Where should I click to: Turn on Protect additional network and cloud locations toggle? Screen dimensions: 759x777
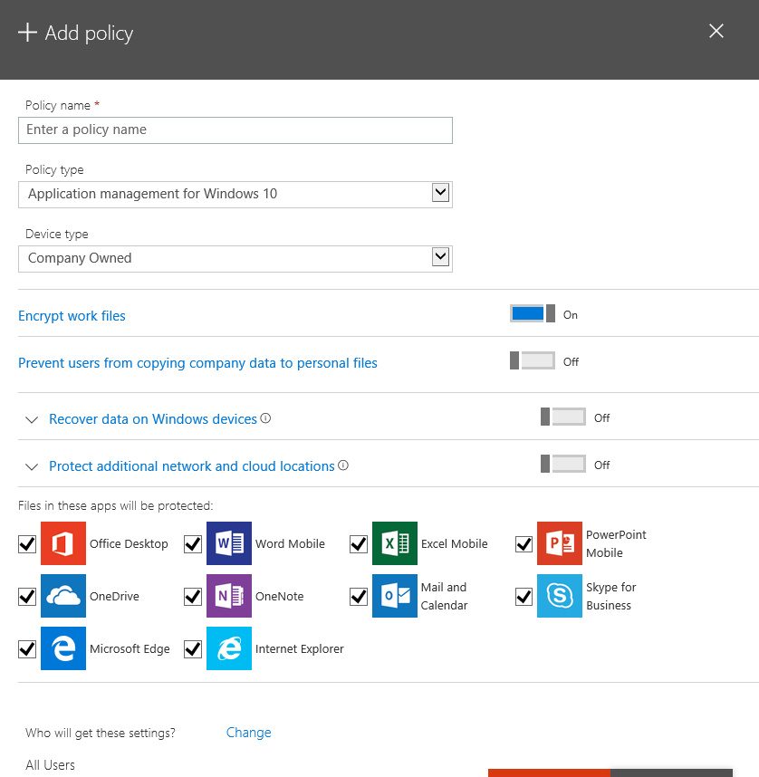tap(563, 464)
